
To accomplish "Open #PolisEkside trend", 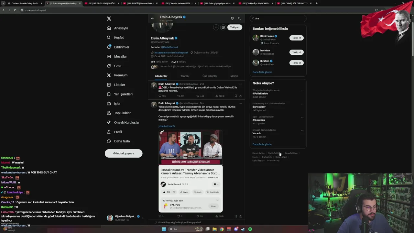I will tap(260, 94).
